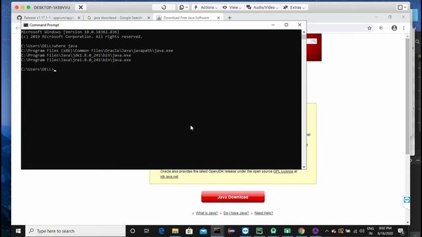Show hidden system tray icons

coord(326,231)
